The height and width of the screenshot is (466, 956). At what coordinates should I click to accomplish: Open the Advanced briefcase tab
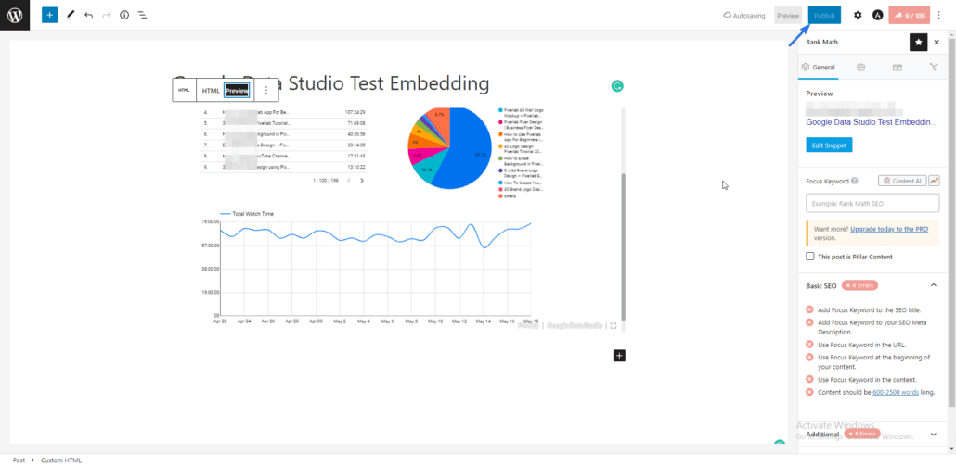point(861,68)
